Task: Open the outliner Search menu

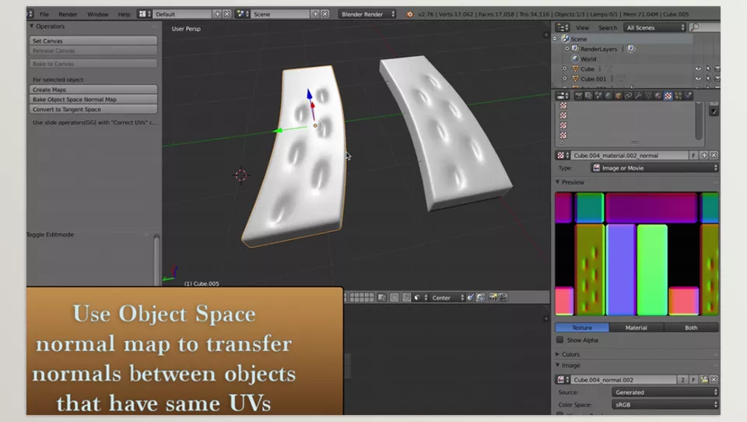Action: coord(608,28)
